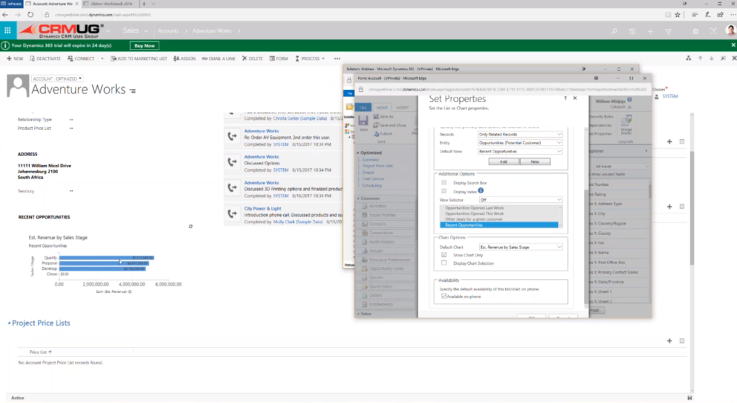737x403 pixels.
Task: Click DEACTIVATE in the command bar
Action: click(45, 59)
